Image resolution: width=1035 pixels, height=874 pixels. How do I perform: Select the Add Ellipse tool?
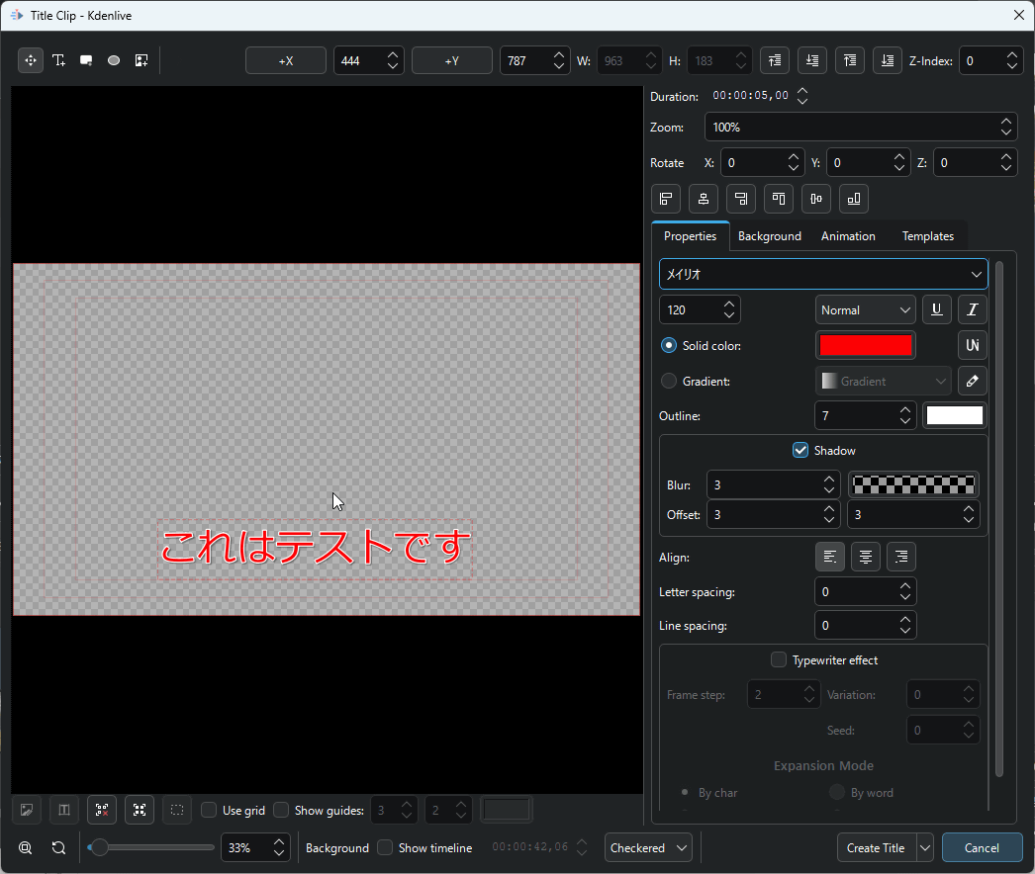(114, 61)
